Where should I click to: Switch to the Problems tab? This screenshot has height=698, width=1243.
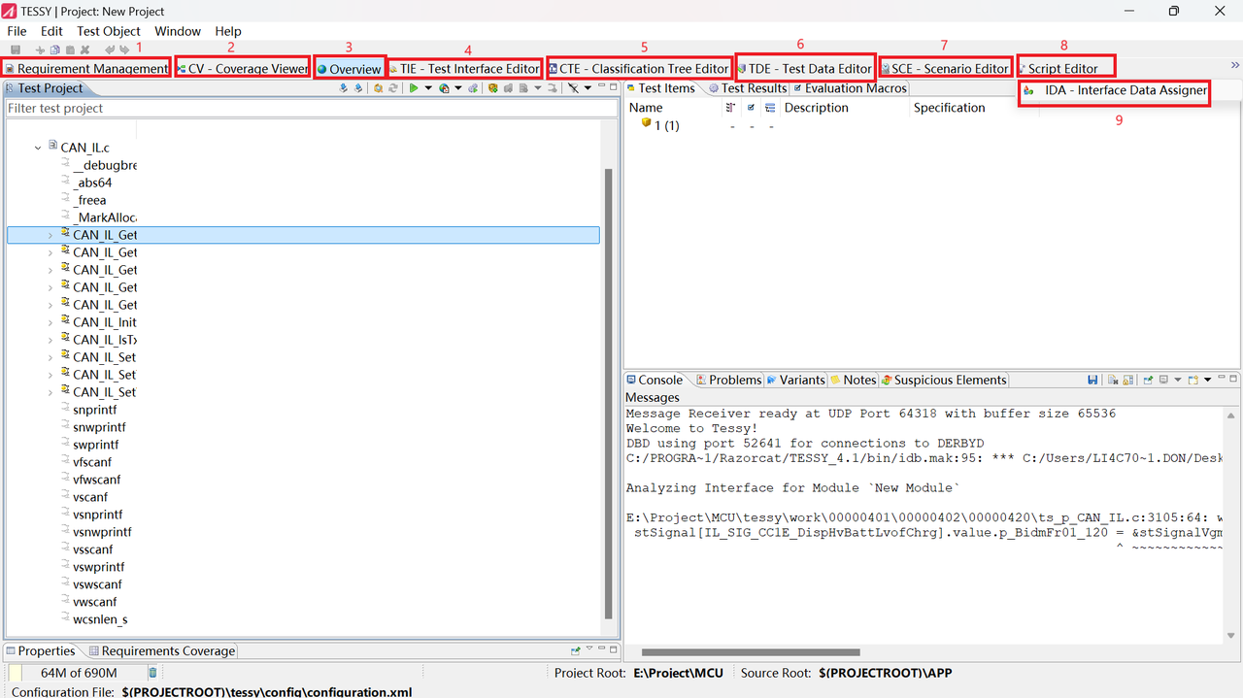[x=728, y=380]
